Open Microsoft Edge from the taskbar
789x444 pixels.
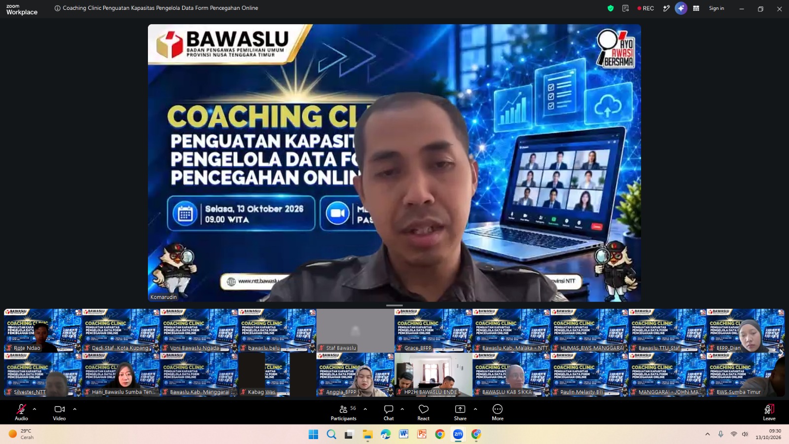[386, 434]
